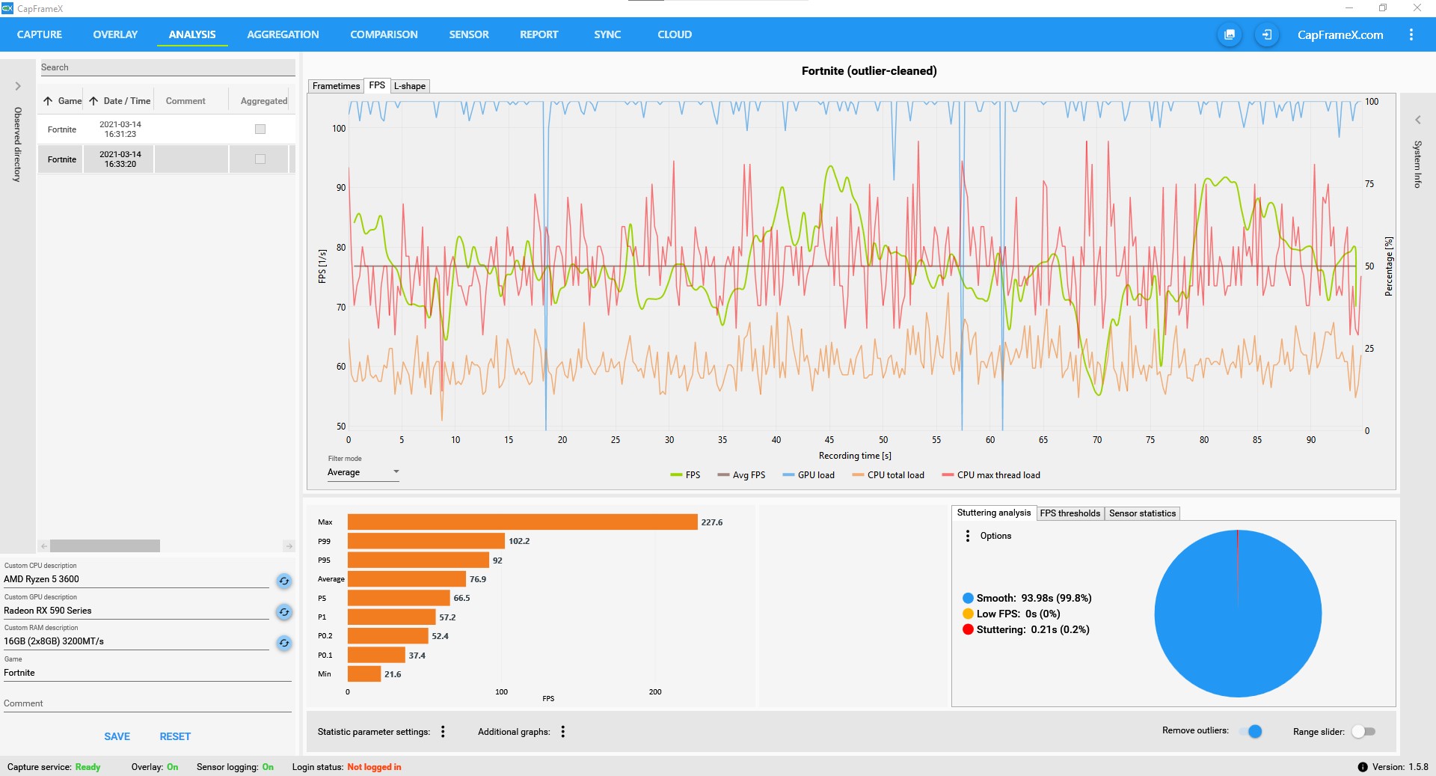Click the version info icon

[1363, 767]
